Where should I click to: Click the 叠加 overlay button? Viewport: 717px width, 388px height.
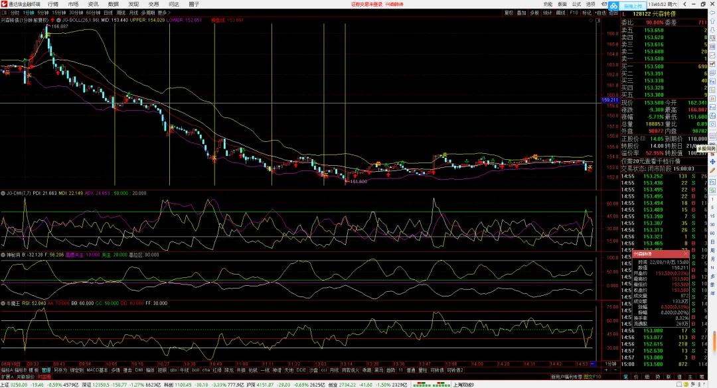pos(522,13)
